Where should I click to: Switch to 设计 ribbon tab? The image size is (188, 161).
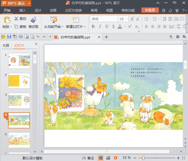pos(38,10)
